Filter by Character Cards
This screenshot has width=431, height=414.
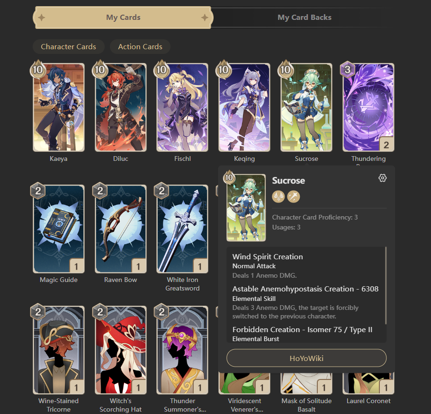pos(69,47)
